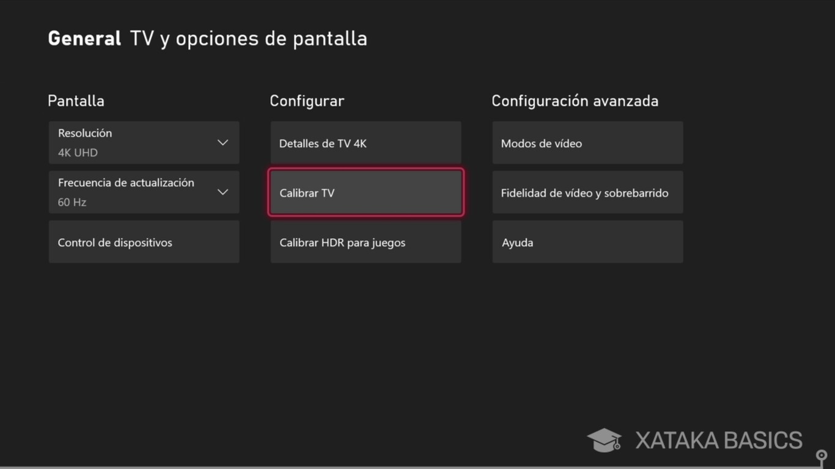
Task: Open Control de dispositivos
Action: click(144, 242)
